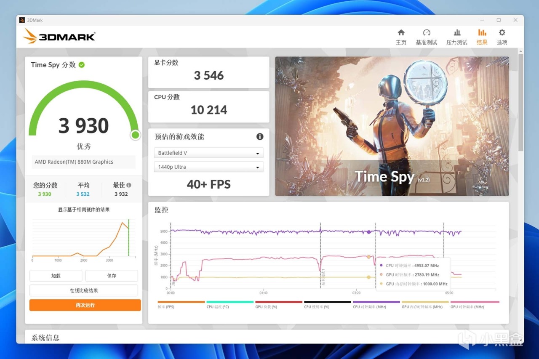Toggle the CPU 时钟频率 (MHz) legend series
The image size is (539, 359).
click(x=376, y=305)
